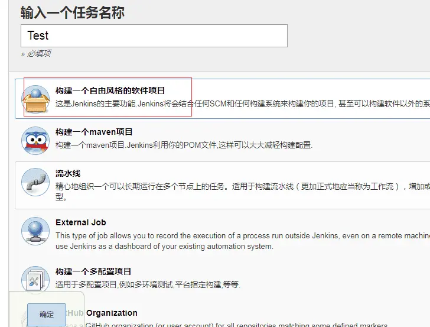Choose the 流水线 item title

[68, 173]
